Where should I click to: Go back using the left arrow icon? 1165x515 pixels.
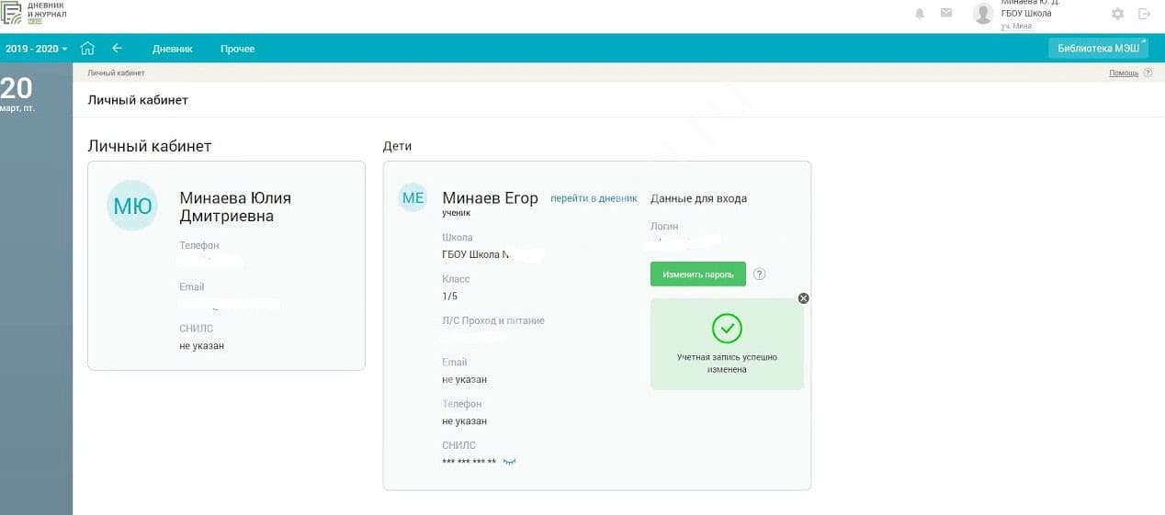pyautogui.click(x=117, y=49)
